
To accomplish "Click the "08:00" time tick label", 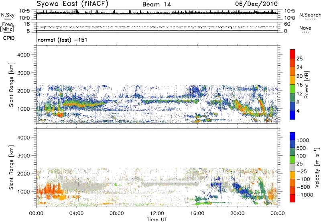I will pyautogui.click(x=116, y=214).
